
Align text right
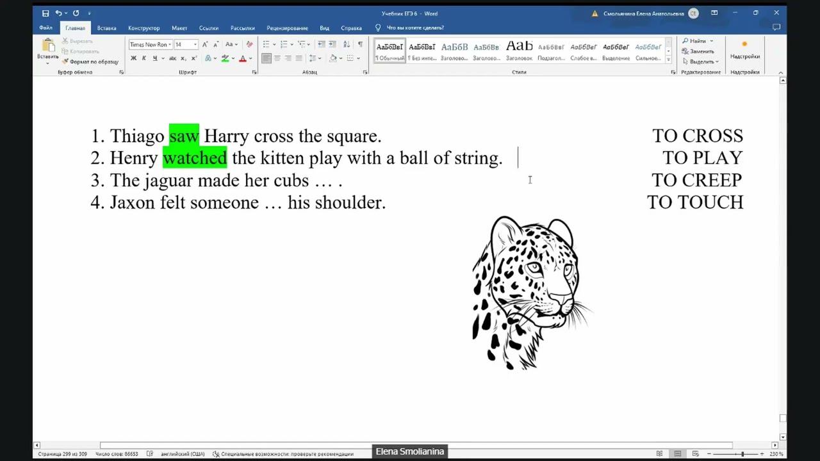[x=288, y=58]
